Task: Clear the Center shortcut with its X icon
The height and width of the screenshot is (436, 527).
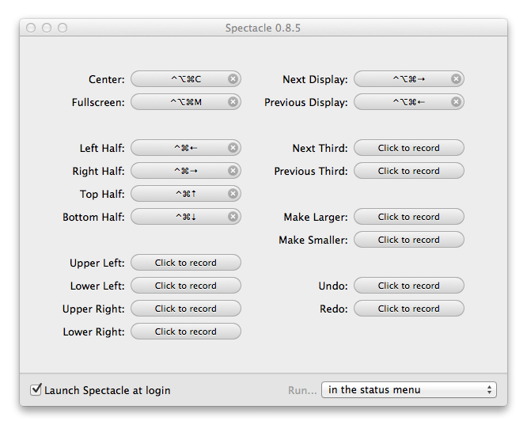Action: tap(233, 79)
